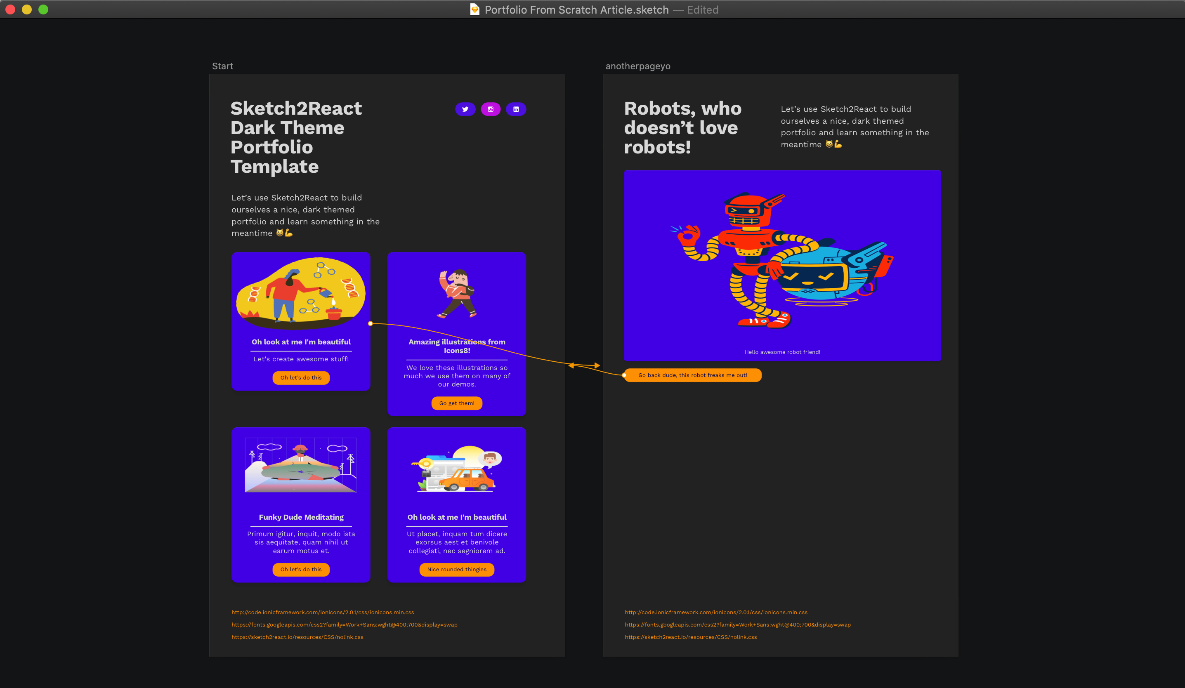
Task: Click the Instagram icon button
Action: (x=491, y=109)
